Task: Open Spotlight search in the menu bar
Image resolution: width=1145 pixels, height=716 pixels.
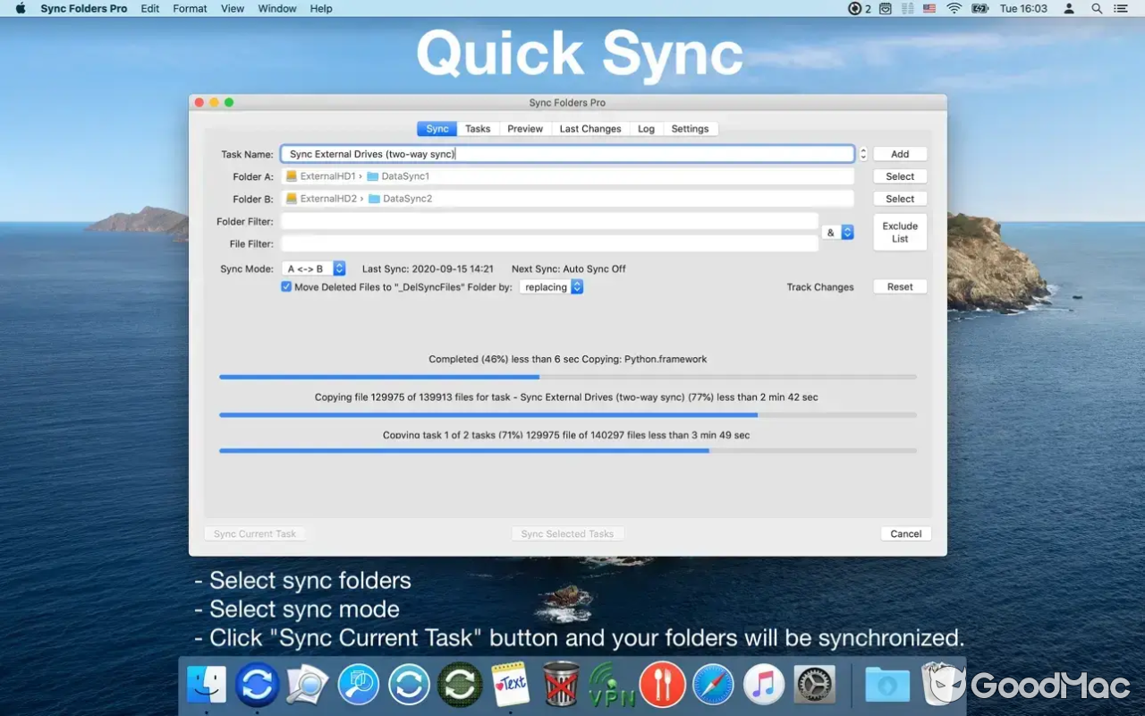Action: tap(1096, 8)
